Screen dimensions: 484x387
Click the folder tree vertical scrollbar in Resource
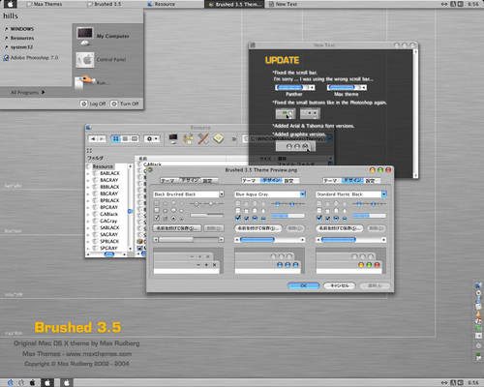coord(130,207)
